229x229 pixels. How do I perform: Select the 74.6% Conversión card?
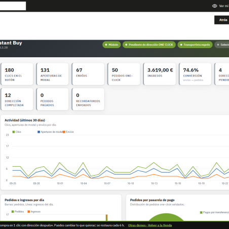coord(195,74)
